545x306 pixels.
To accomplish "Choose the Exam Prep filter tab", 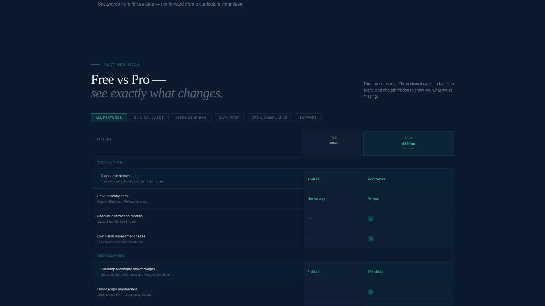I will [229, 118].
